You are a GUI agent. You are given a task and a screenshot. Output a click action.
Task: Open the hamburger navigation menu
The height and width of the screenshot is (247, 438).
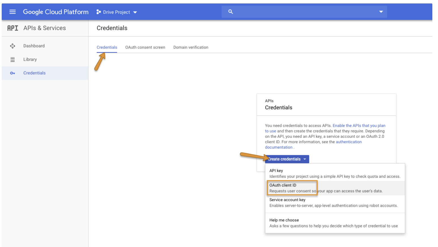12,12
